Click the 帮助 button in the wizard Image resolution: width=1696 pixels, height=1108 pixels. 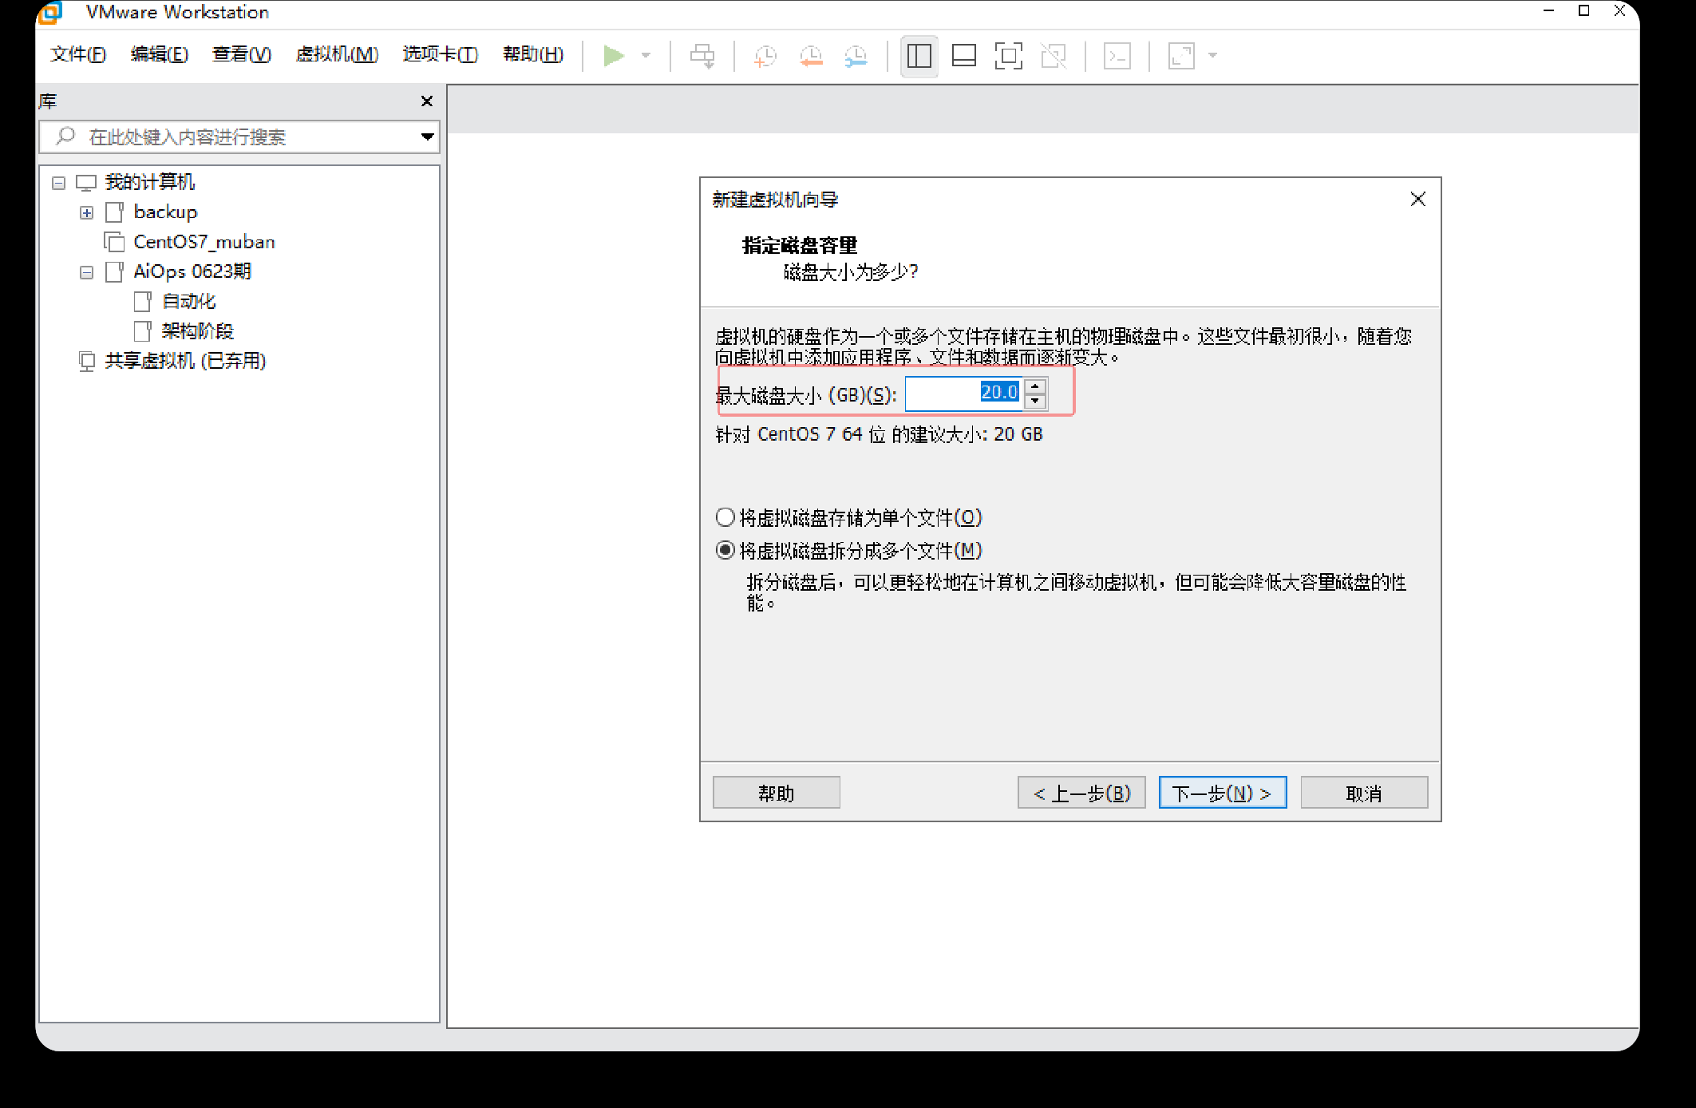point(776,793)
